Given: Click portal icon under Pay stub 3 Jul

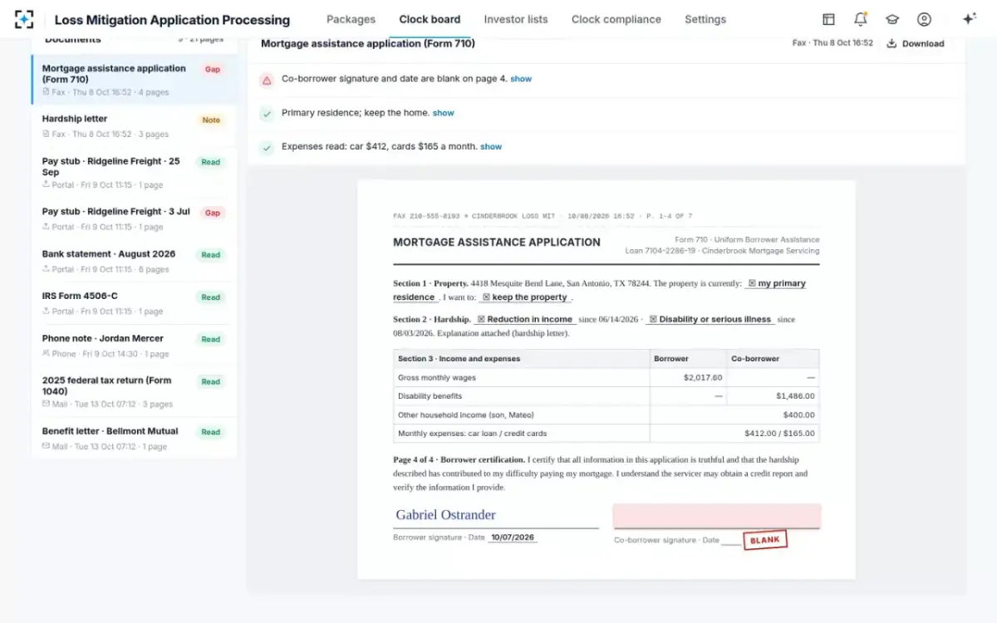Looking at the screenshot, I should (x=46, y=227).
